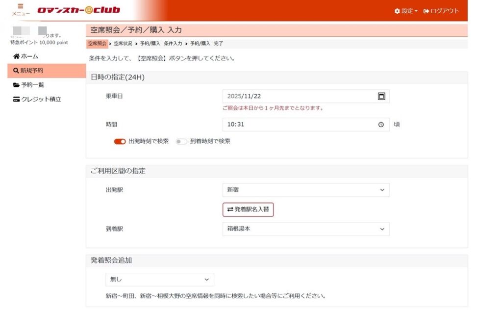This screenshot has width=502, height=312.
Task: Expand the 到着駅 station dropdown
Action: click(306, 229)
